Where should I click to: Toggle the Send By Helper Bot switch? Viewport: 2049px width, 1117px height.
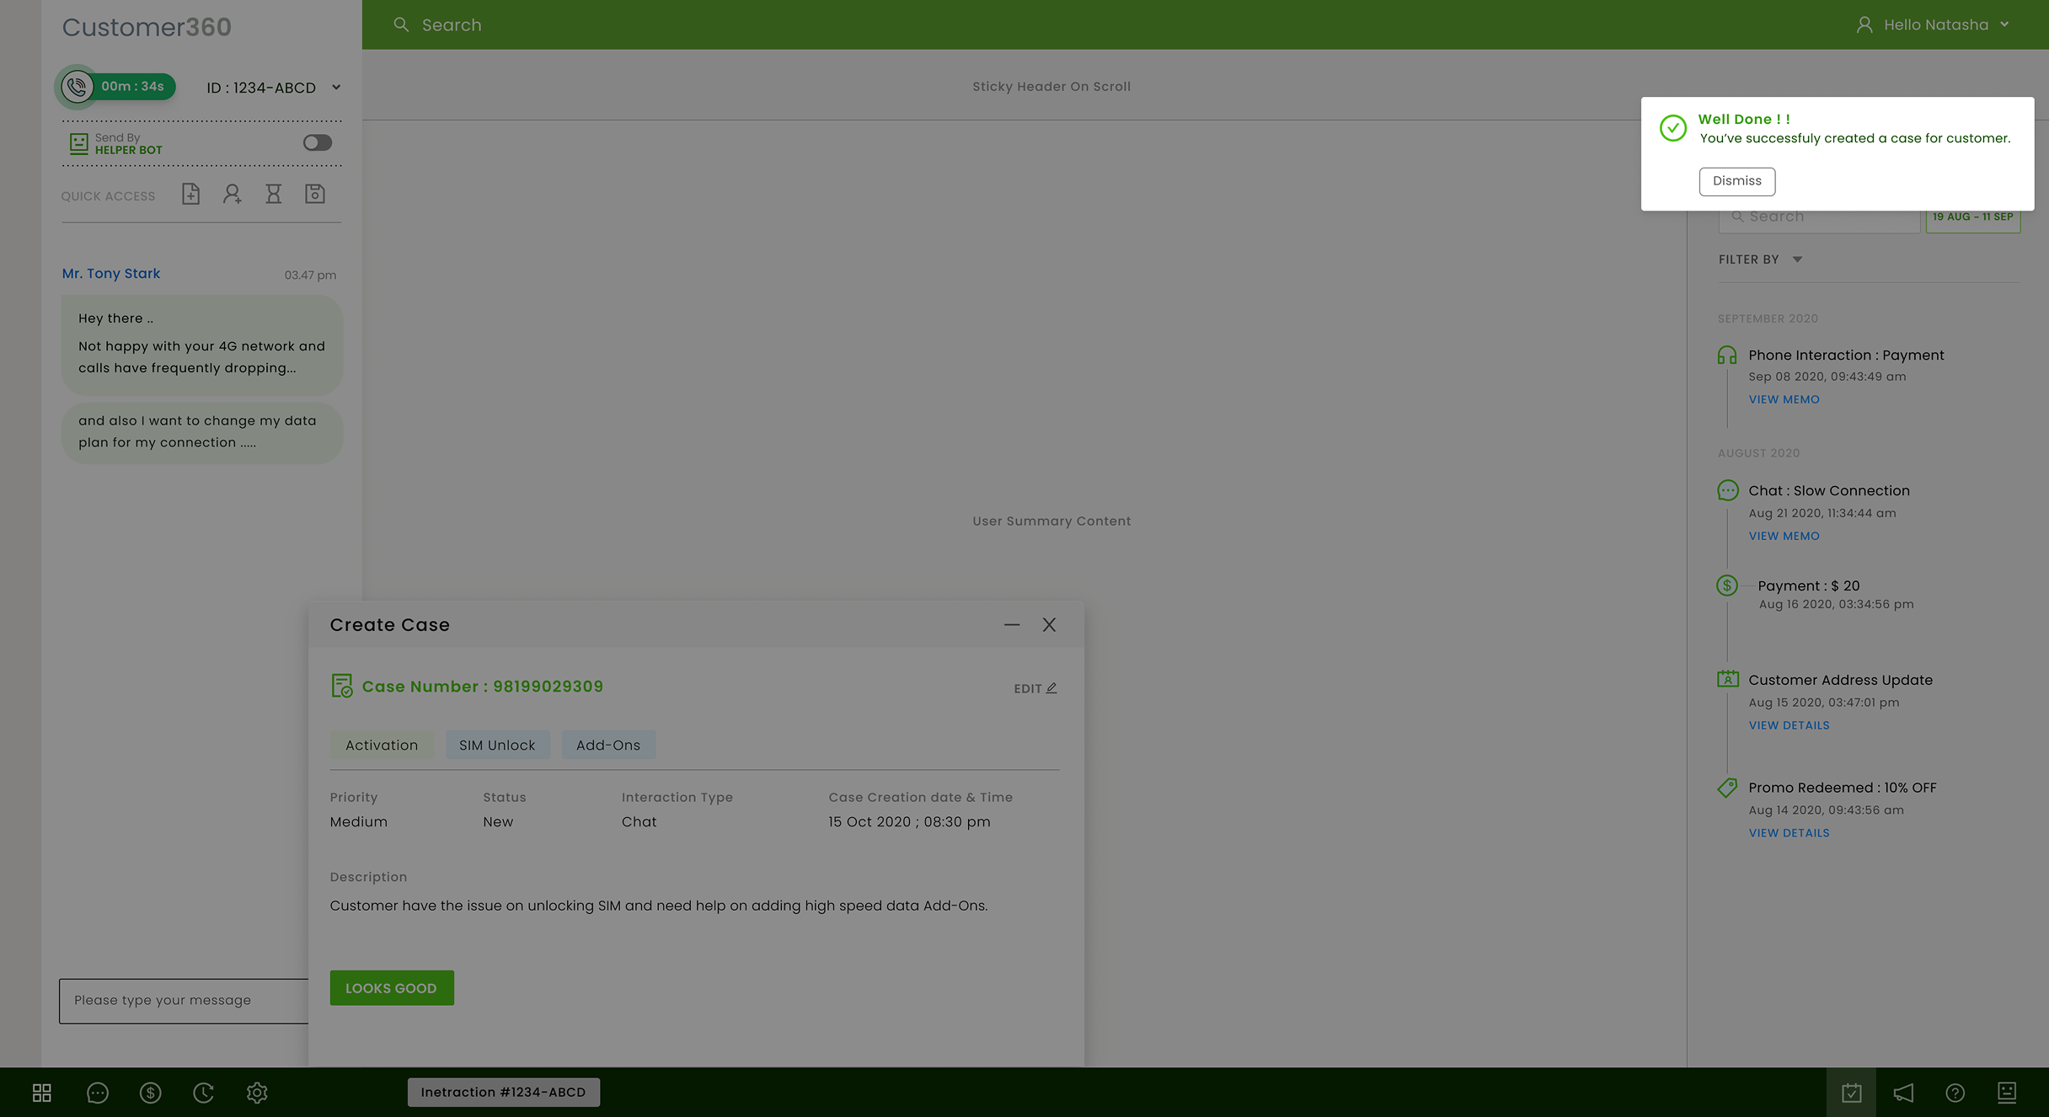[x=318, y=142]
